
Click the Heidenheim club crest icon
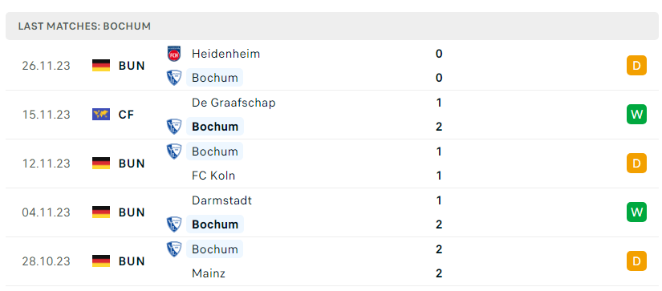(174, 54)
